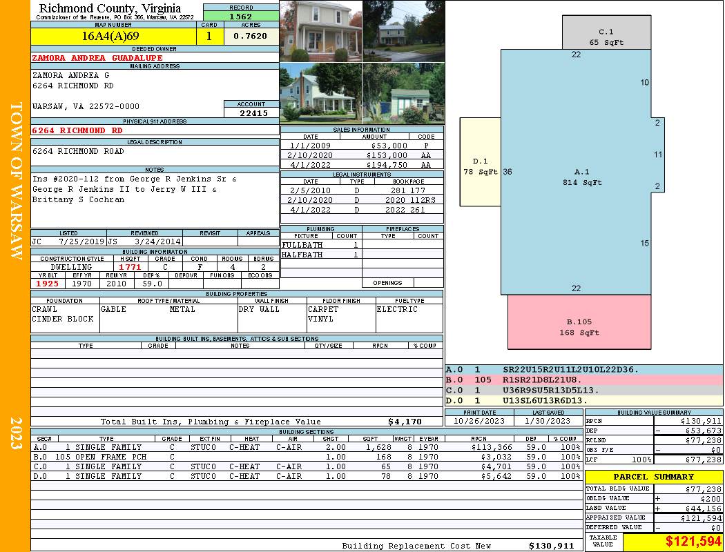Select RPCN value $5,642
This screenshot has height=552, width=725.
coord(496,476)
